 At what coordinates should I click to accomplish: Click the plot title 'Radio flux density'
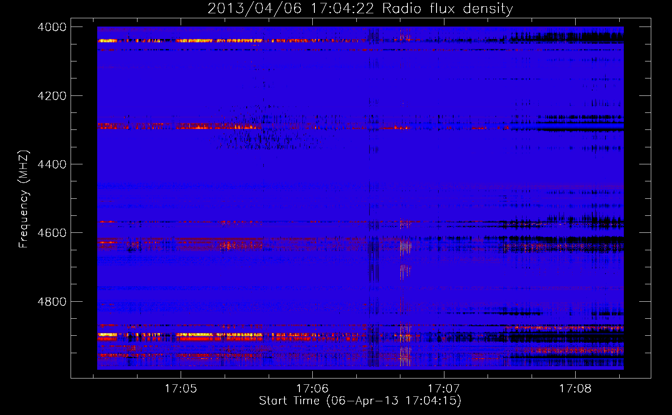(x=447, y=9)
